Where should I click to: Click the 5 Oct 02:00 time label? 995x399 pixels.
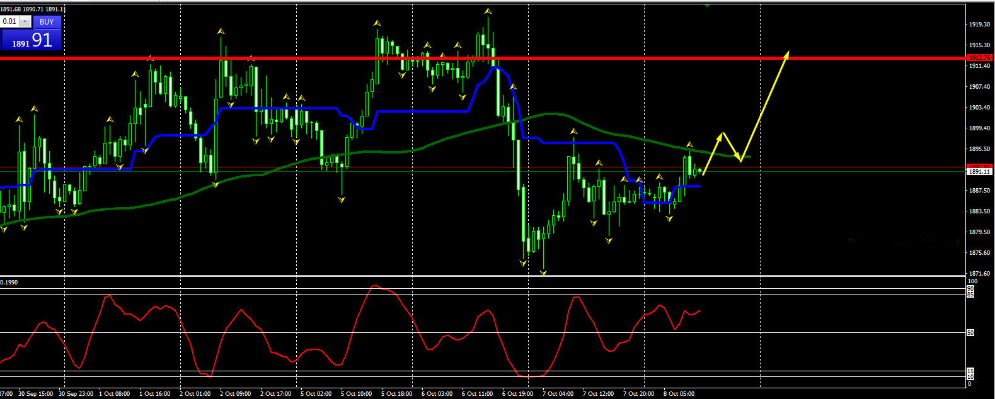pyautogui.click(x=316, y=394)
